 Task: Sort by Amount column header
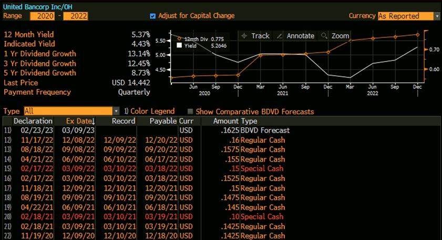click(x=226, y=121)
